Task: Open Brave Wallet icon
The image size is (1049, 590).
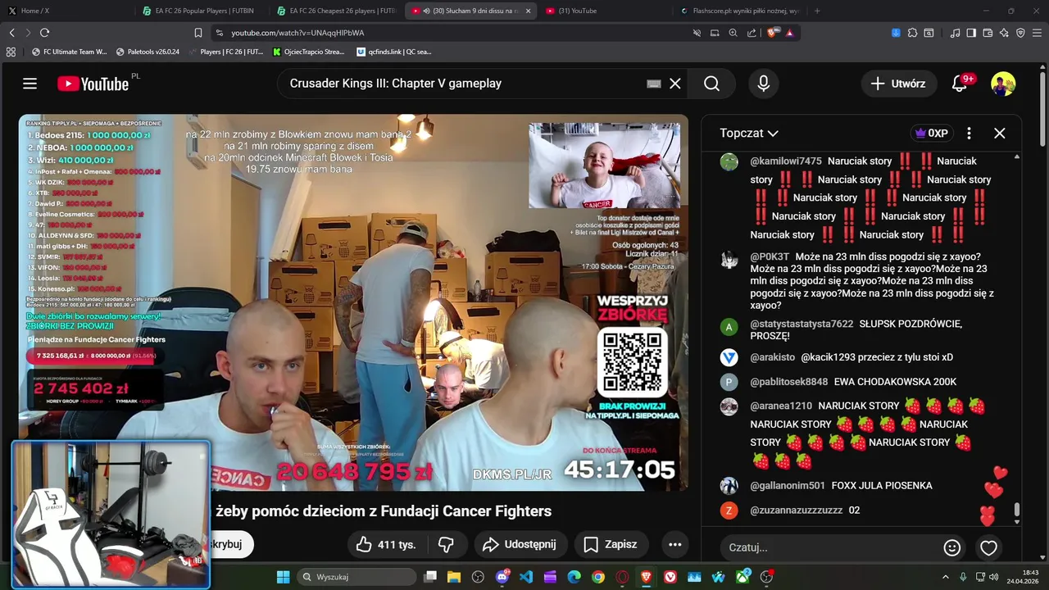Action: click(x=988, y=33)
